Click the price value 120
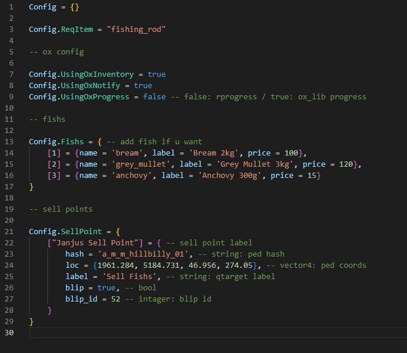The width and height of the screenshot is (407, 353). coord(346,164)
